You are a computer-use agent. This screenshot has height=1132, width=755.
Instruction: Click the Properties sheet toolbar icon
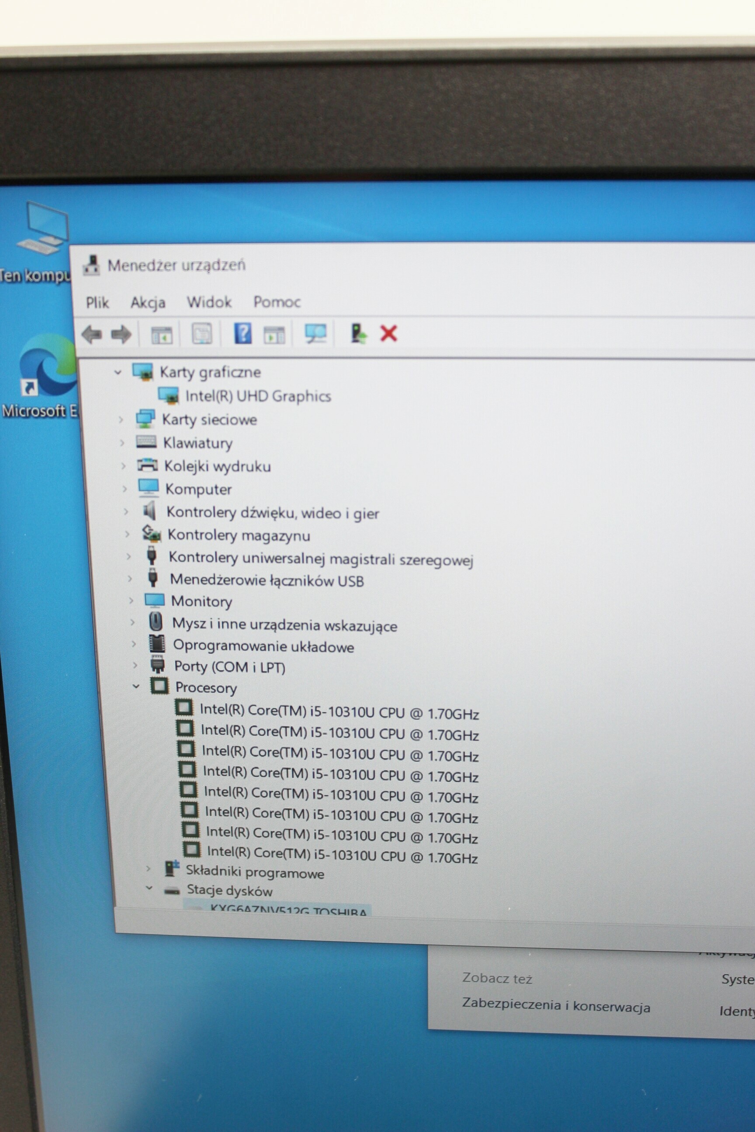pos(202,334)
